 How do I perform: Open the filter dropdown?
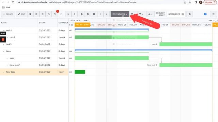click(x=141, y=14)
